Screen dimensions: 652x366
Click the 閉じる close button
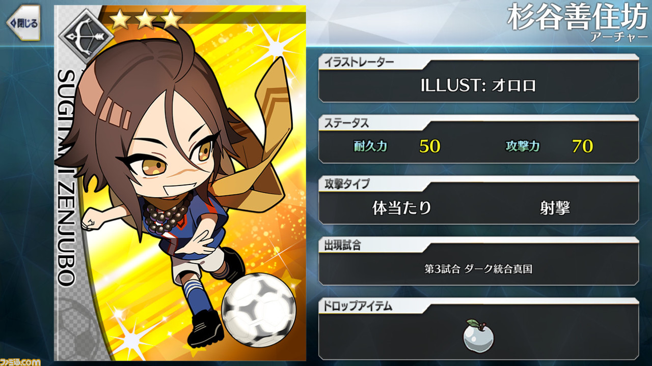click(22, 23)
